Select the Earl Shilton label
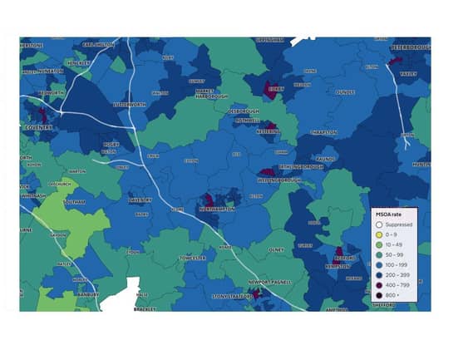The image size is (473, 355). pos(99,45)
